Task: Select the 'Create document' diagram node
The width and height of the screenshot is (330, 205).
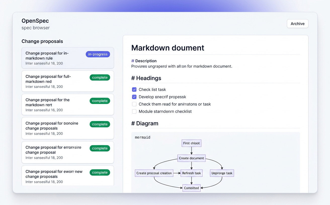Action: [x=191, y=158]
